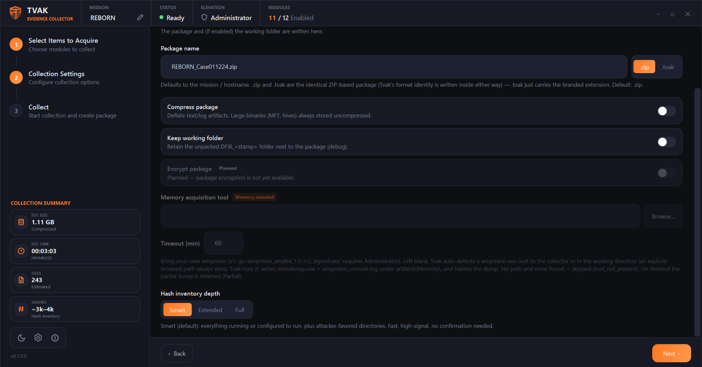The image size is (702, 367).
Task: Click the Package name input field
Action: coord(394,67)
